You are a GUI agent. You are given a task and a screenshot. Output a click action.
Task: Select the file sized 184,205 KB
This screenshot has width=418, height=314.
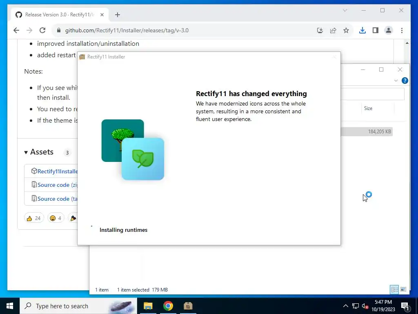[x=367, y=131]
